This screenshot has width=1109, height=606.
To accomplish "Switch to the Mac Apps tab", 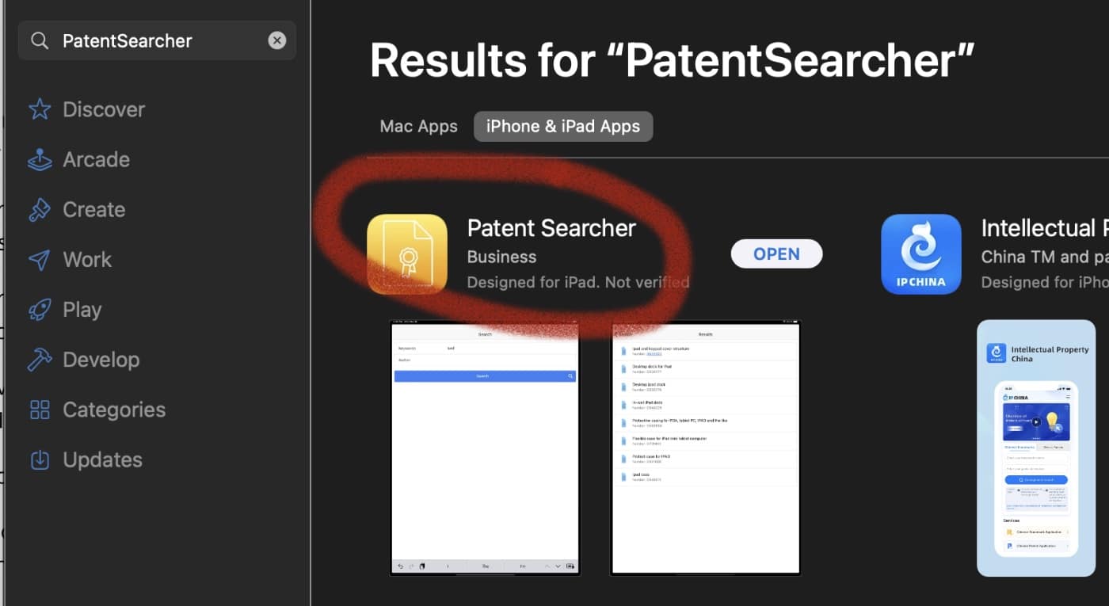I will pos(418,127).
